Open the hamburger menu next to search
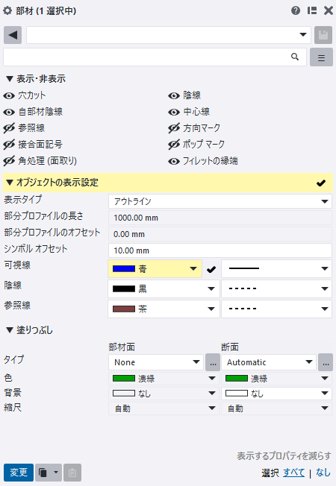The image size is (336, 486). [x=321, y=57]
